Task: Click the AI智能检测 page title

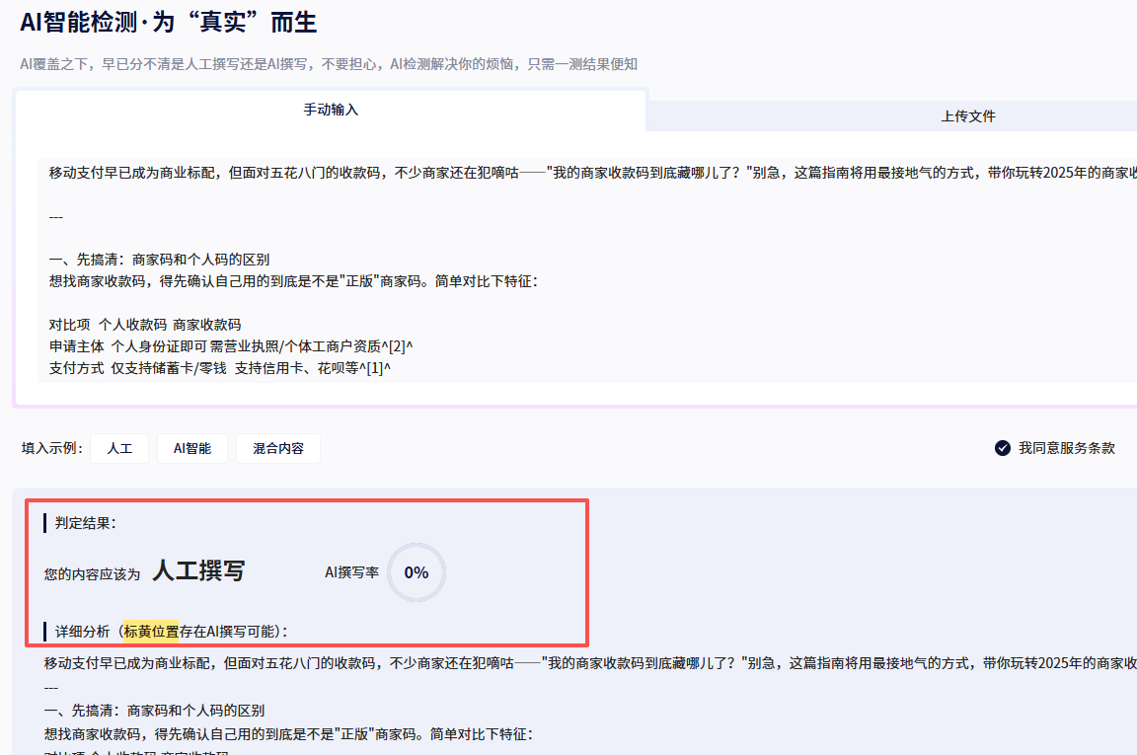Action: pyautogui.click(x=169, y=22)
